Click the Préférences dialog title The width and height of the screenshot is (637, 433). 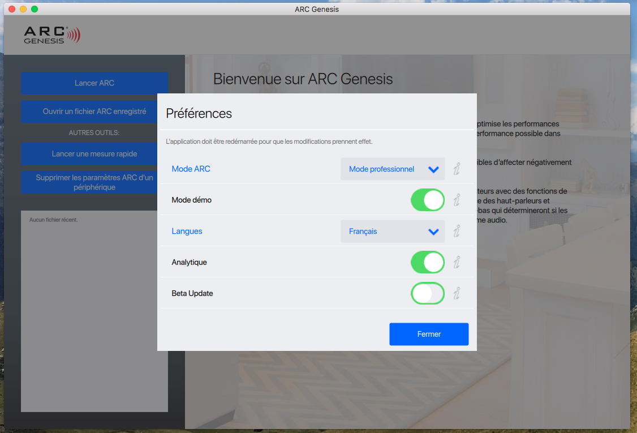pos(199,113)
